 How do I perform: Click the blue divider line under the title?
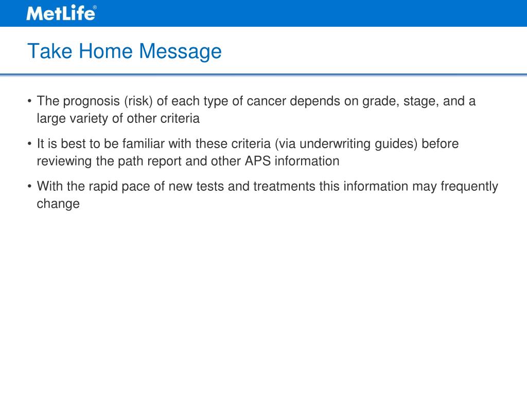click(263, 74)
